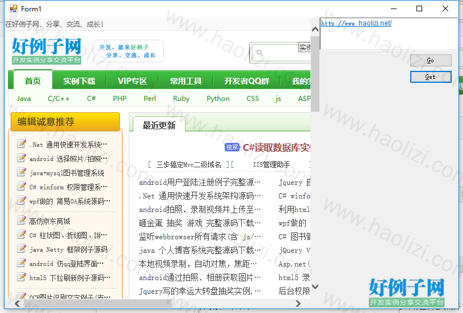463x313 pixels.
Task: Click note icon beside C# 柱状图、折线图
Action: [x=22, y=234]
